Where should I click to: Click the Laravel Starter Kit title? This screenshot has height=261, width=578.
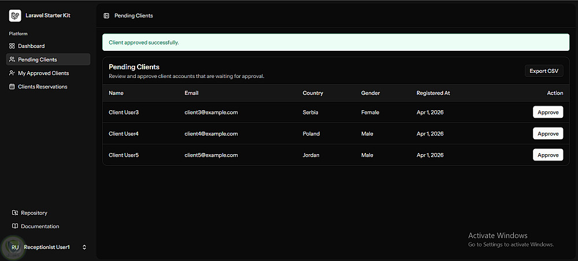pyautogui.click(x=48, y=16)
